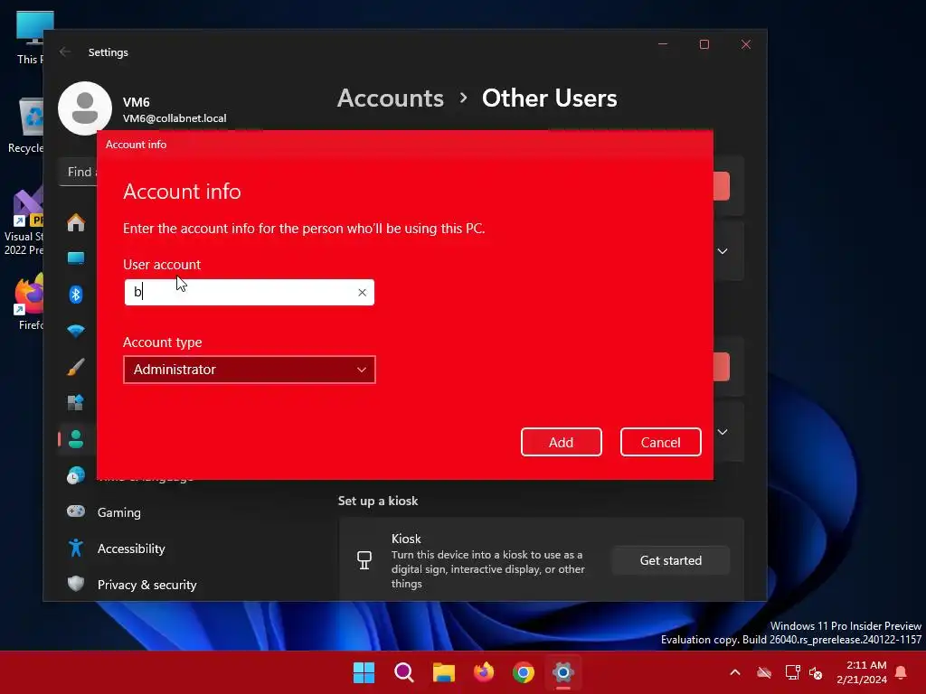Open Time & language clock icon
This screenshot has width=926, height=694.
click(76, 475)
